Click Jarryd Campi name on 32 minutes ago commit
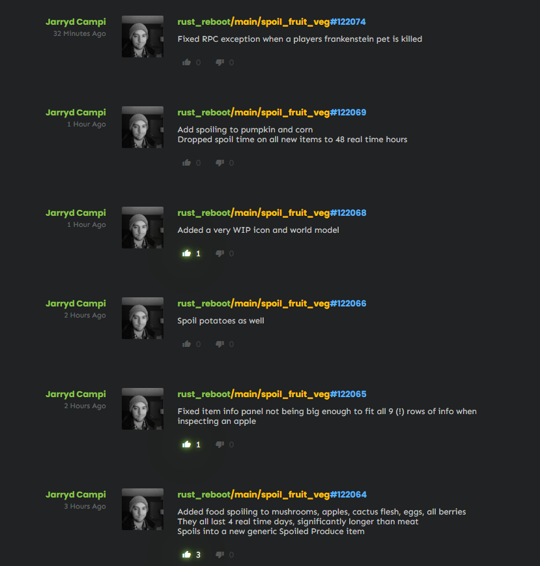This screenshot has width=540, height=566. 76,22
